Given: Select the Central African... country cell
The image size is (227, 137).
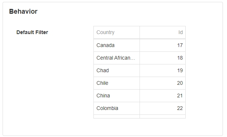Looking at the screenshot, I should click(x=117, y=58).
